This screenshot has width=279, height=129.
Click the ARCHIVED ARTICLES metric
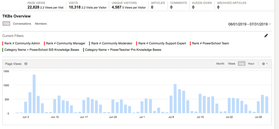point(232,5)
